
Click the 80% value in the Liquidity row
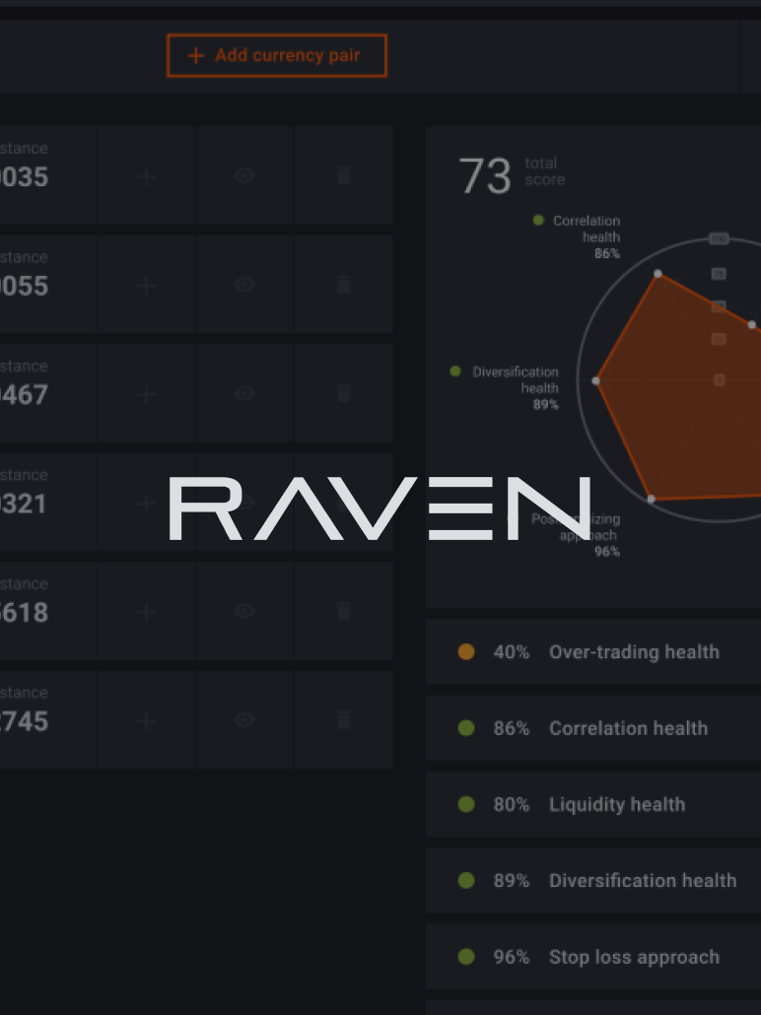pyautogui.click(x=512, y=805)
